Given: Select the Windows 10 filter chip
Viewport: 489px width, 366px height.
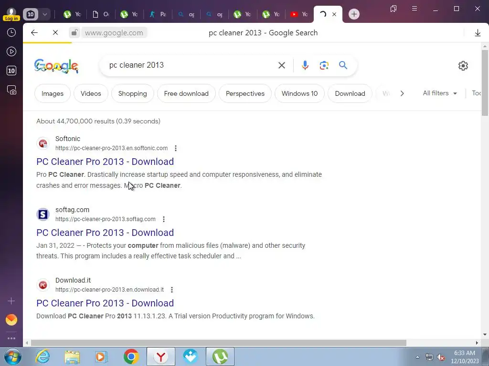Looking at the screenshot, I should (x=300, y=93).
